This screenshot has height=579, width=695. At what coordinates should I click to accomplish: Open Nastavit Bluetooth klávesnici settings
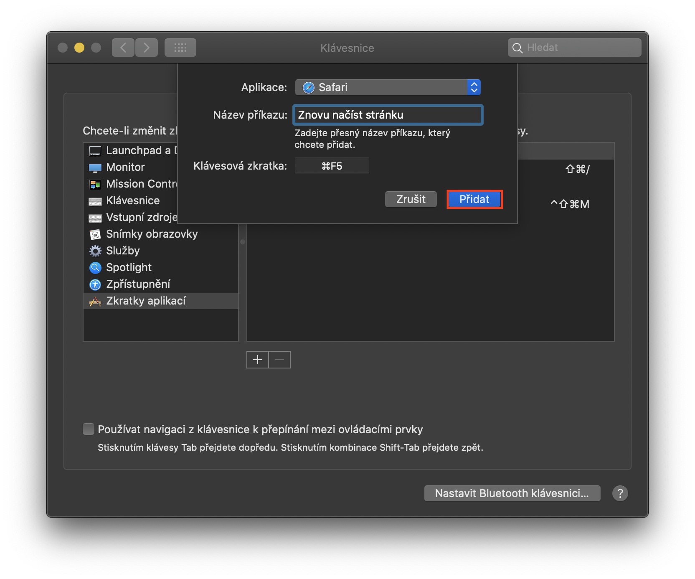pyautogui.click(x=512, y=493)
